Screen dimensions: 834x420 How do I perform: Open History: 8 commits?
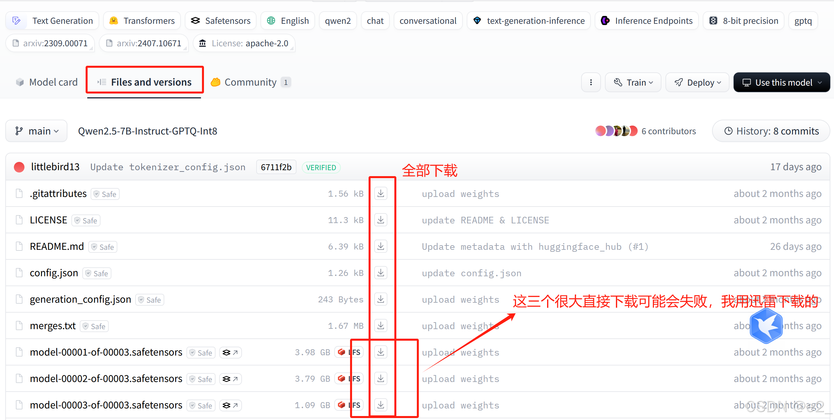(x=771, y=131)
